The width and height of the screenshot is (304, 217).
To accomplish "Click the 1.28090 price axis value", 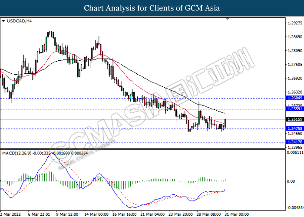I will (x=295, y=51).
